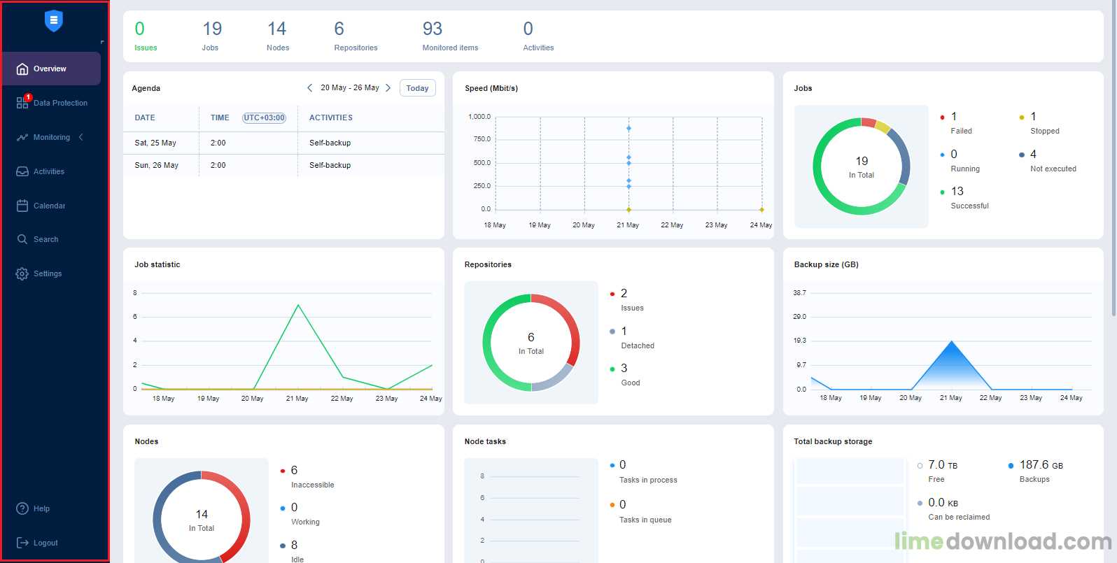Click the page's vertical scrollbar on the right
1117x563 pixels.
pos(1113,161)
